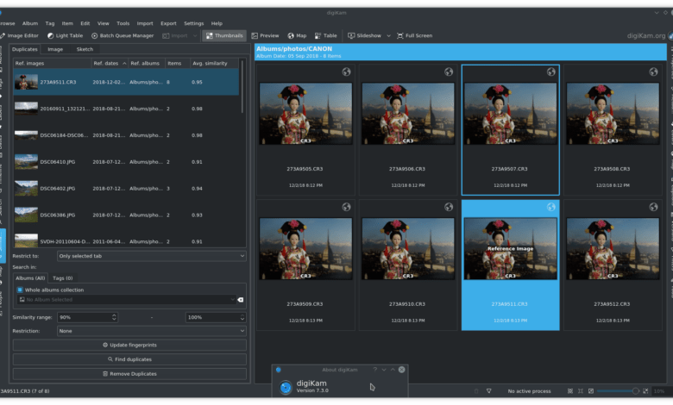Open the Settings menu
Screen dimensions: 673x405
click(193, 23)
